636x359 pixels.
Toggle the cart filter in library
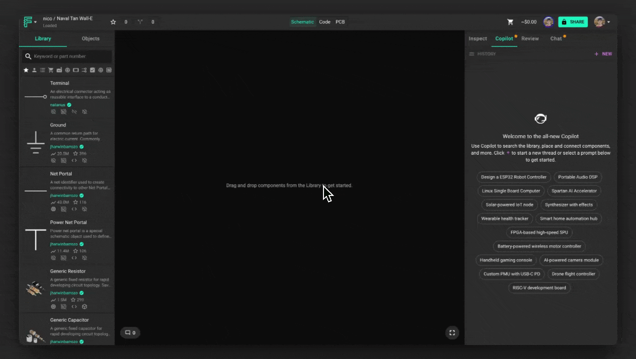(x=51, y=70)
